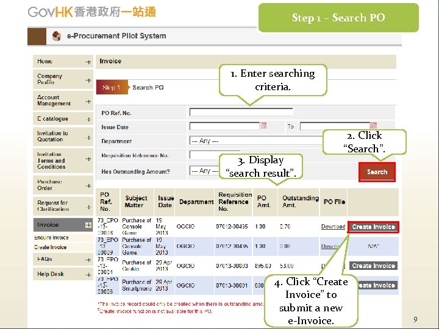Click the PO Ref. No. input field
Screen dimensions: 439x329
point(241,112)
